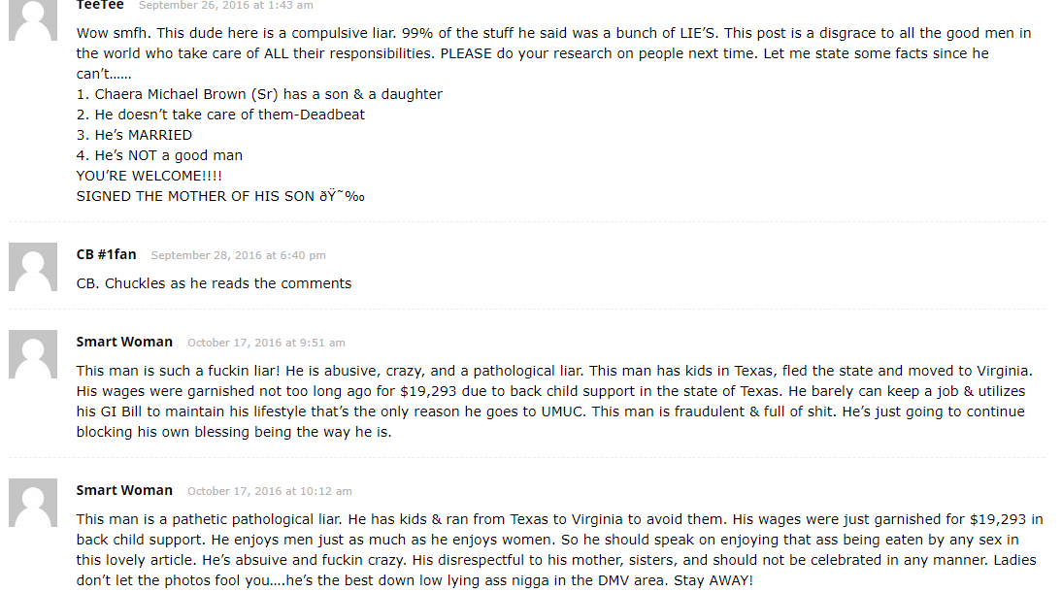Viewport: 1062px width, 592px height.
Task: Click the "3. He's MARRIED" list line
Action: pos(134,135)
